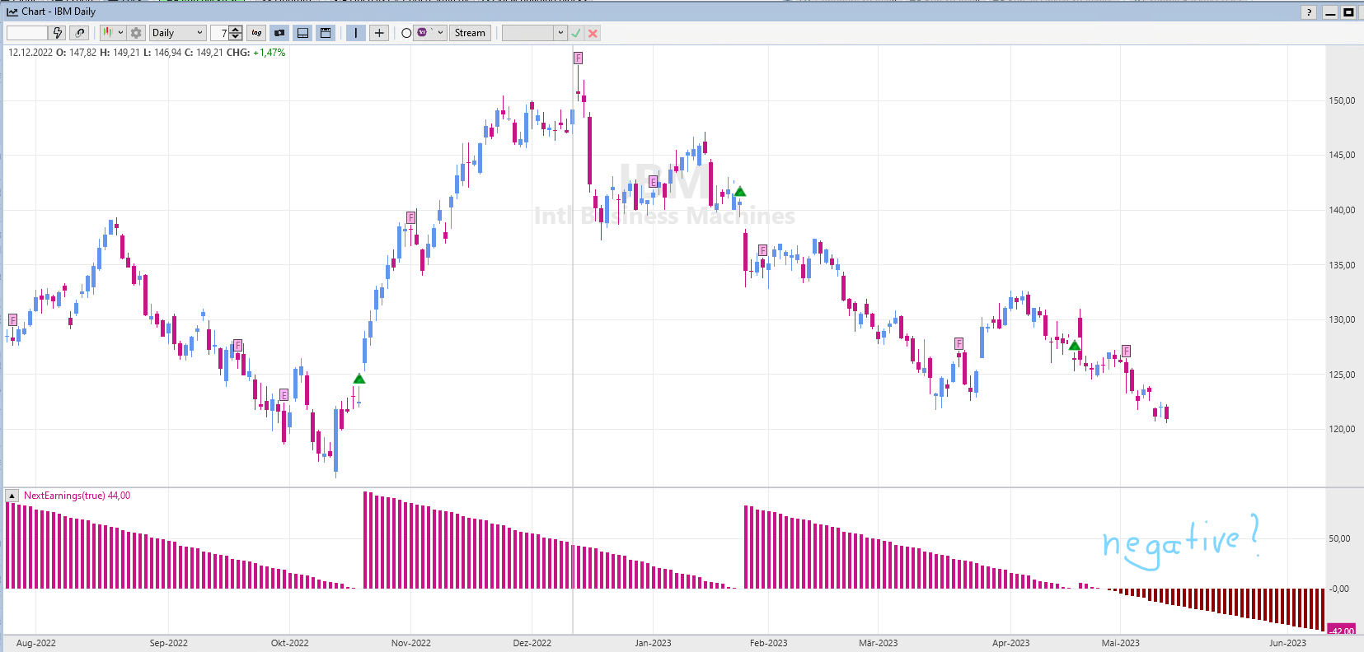Click the calendar-style panel layout icon
1364x652 pixels.
click(326, 33)
